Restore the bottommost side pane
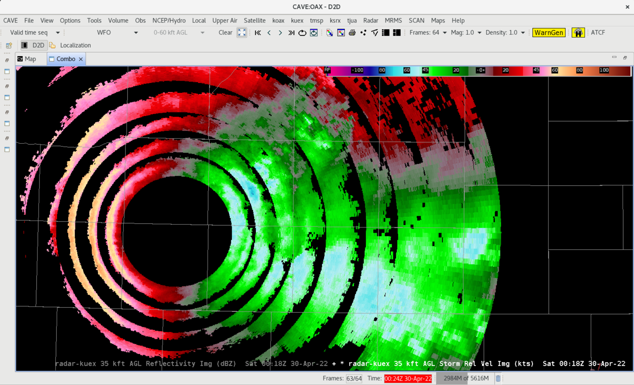The image size is (634, 385). click(x=7, y=138)
